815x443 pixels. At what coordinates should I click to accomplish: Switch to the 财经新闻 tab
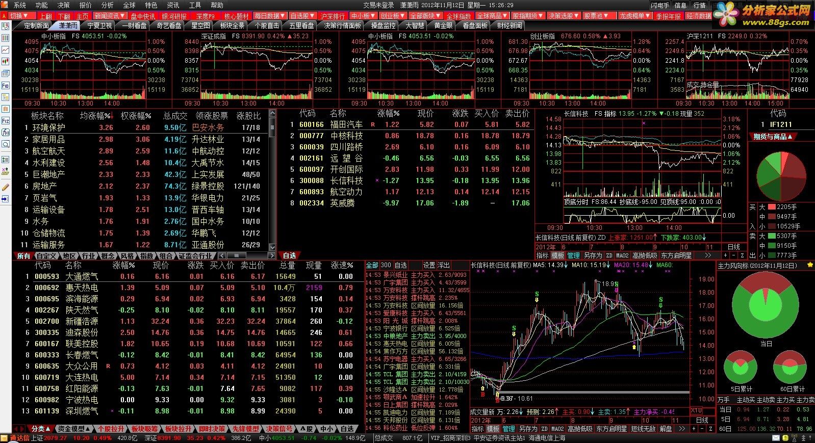tap(509, 25)
